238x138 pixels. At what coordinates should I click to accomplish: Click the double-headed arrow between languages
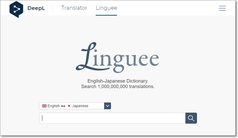tap(63, 106)
